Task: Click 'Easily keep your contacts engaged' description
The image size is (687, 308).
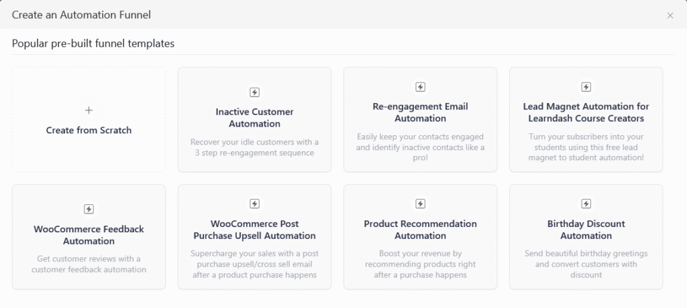Action: pyautogui.click(x=420, y=147)
